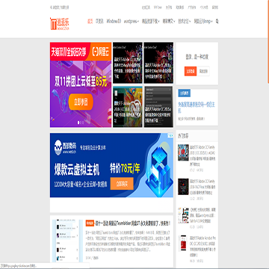This screenshot has height=269, width=269.
Task: Expand the wordpress dropdown menu
Action: [132, 22]
